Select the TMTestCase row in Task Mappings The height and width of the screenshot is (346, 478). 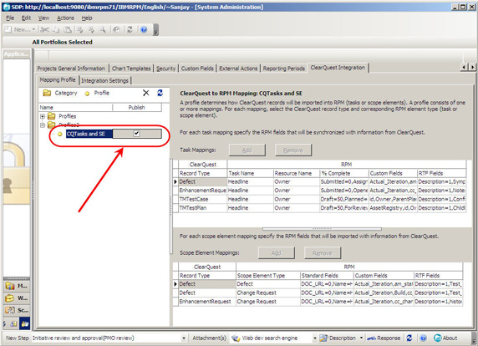(x=319, y=199)
